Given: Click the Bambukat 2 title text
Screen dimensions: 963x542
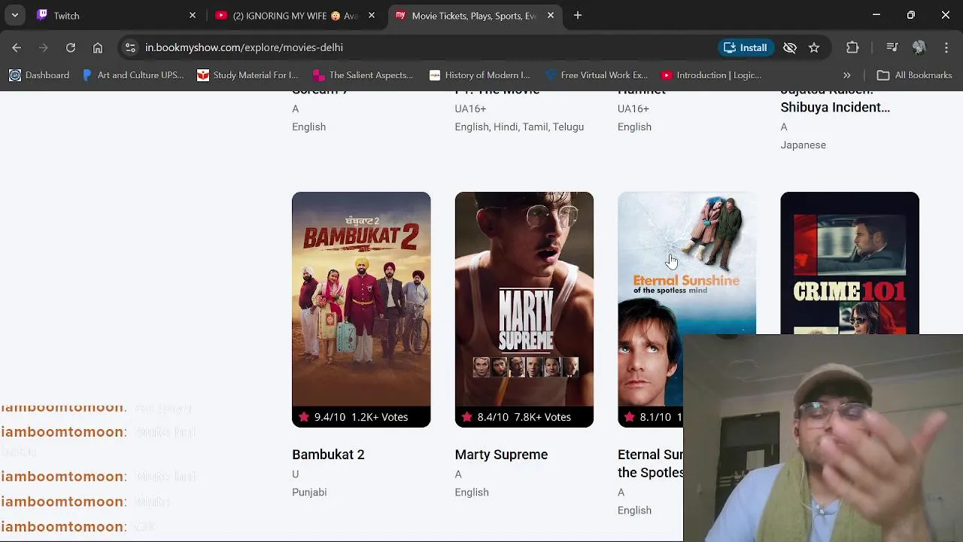Looking at the screenshot, I should [x=328, y=455].
